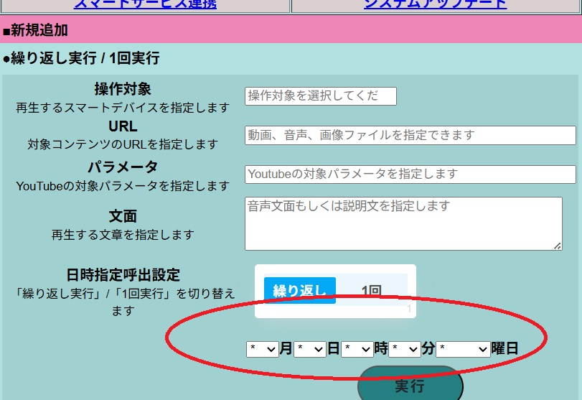Expand the 時 dropdown
Screen dimensions: 582x400
coord(357,349)
